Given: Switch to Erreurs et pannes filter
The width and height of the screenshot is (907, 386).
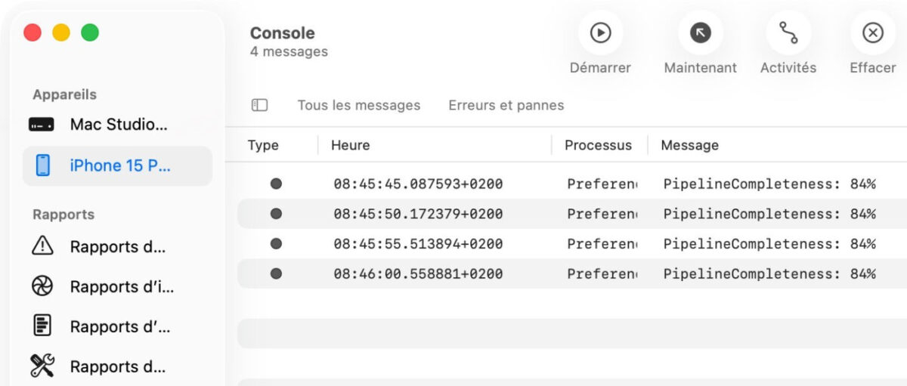Looking at the screenshot, I should (506, 105).
